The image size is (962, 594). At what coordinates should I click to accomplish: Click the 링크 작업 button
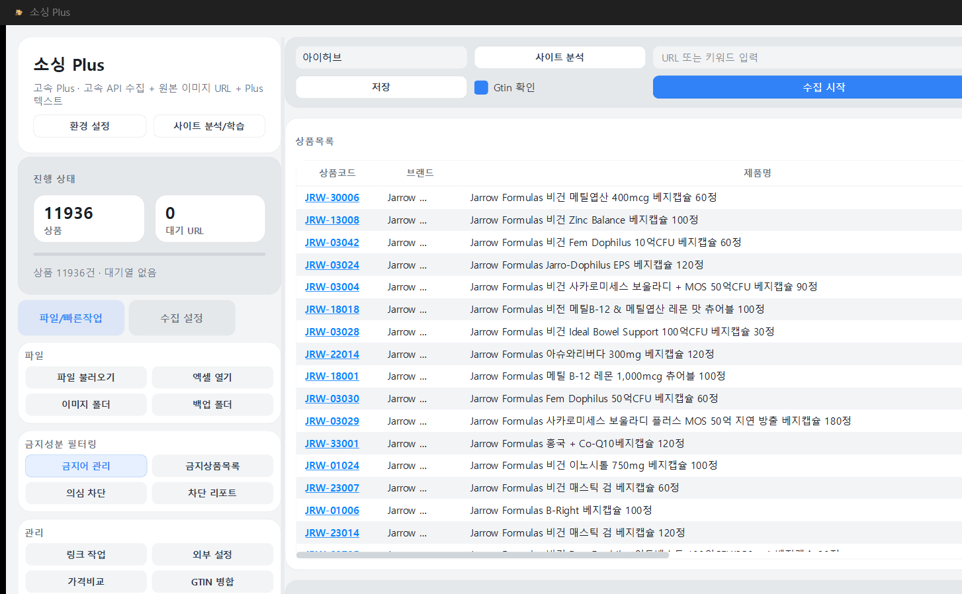[x=86, y=555]
